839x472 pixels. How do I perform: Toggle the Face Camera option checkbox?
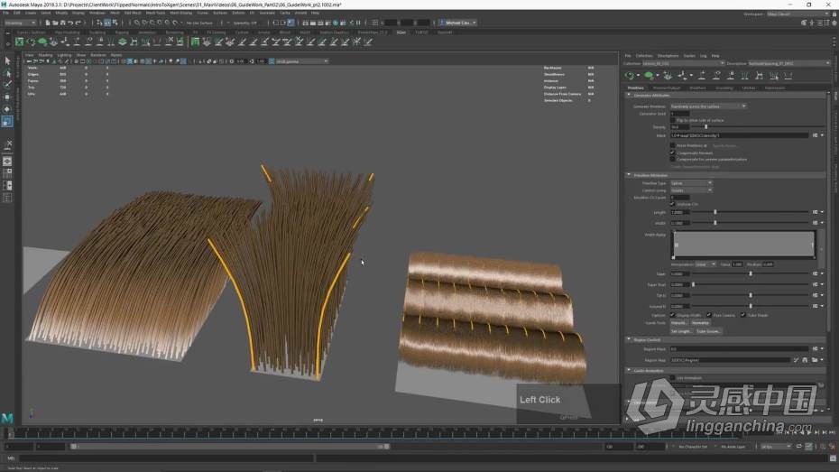(x=709, y=315)
